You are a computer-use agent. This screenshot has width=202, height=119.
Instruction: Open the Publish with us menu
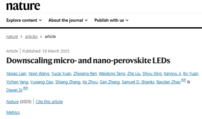pos(111,20)
